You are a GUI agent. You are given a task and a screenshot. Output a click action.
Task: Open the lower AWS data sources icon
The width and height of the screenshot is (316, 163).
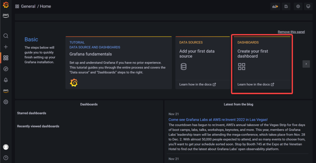[6, 91]
